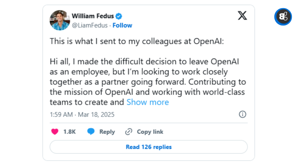Open the tweet info icon
Screen dimensions: 300x168
243,114
